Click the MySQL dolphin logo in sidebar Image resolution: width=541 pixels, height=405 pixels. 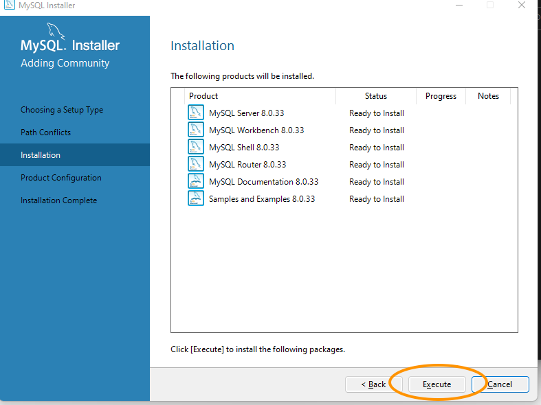point(56,31)
